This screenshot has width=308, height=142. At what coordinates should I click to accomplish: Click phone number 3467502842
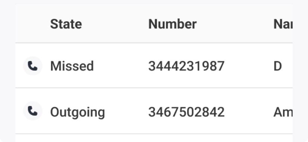point(186,112)
